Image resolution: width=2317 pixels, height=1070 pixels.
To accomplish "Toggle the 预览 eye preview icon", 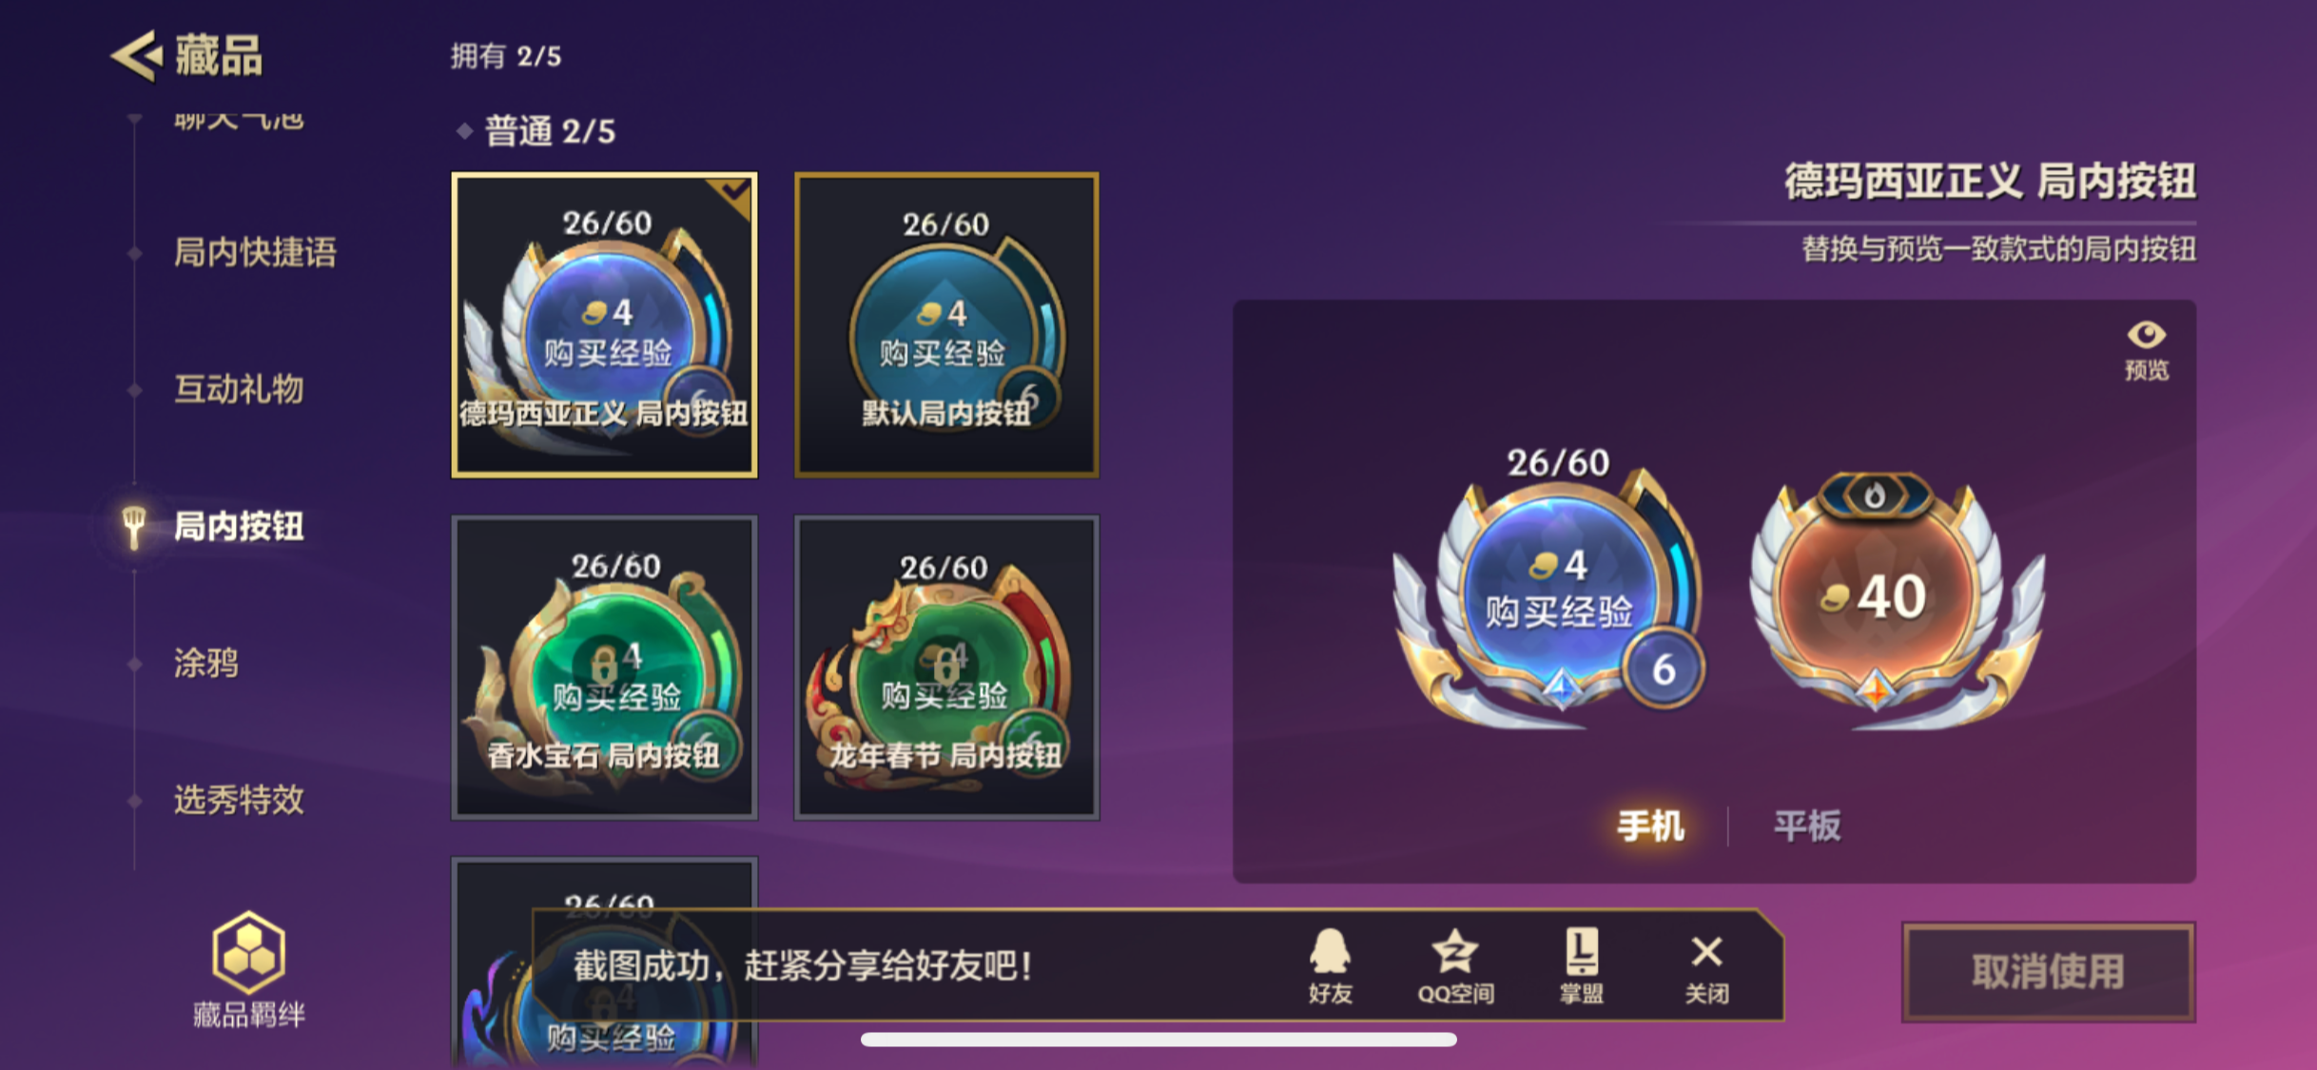I will [2146, 350].
